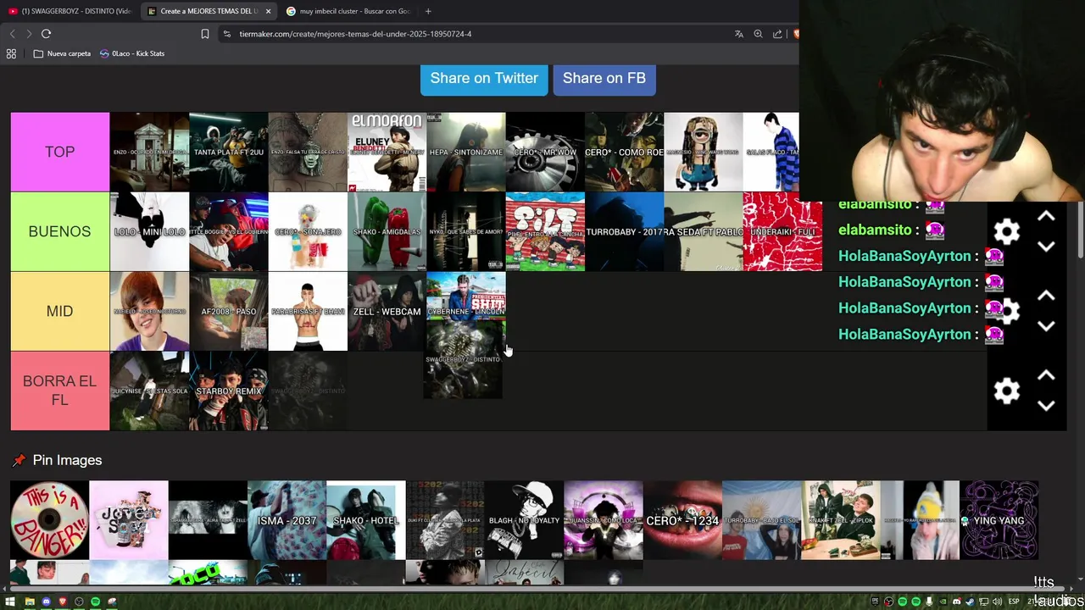The height and width of the screenshot is (610, 1085).
Task: Select CERO* - 1234 image in pool
Action: click(x=682, y=520)
